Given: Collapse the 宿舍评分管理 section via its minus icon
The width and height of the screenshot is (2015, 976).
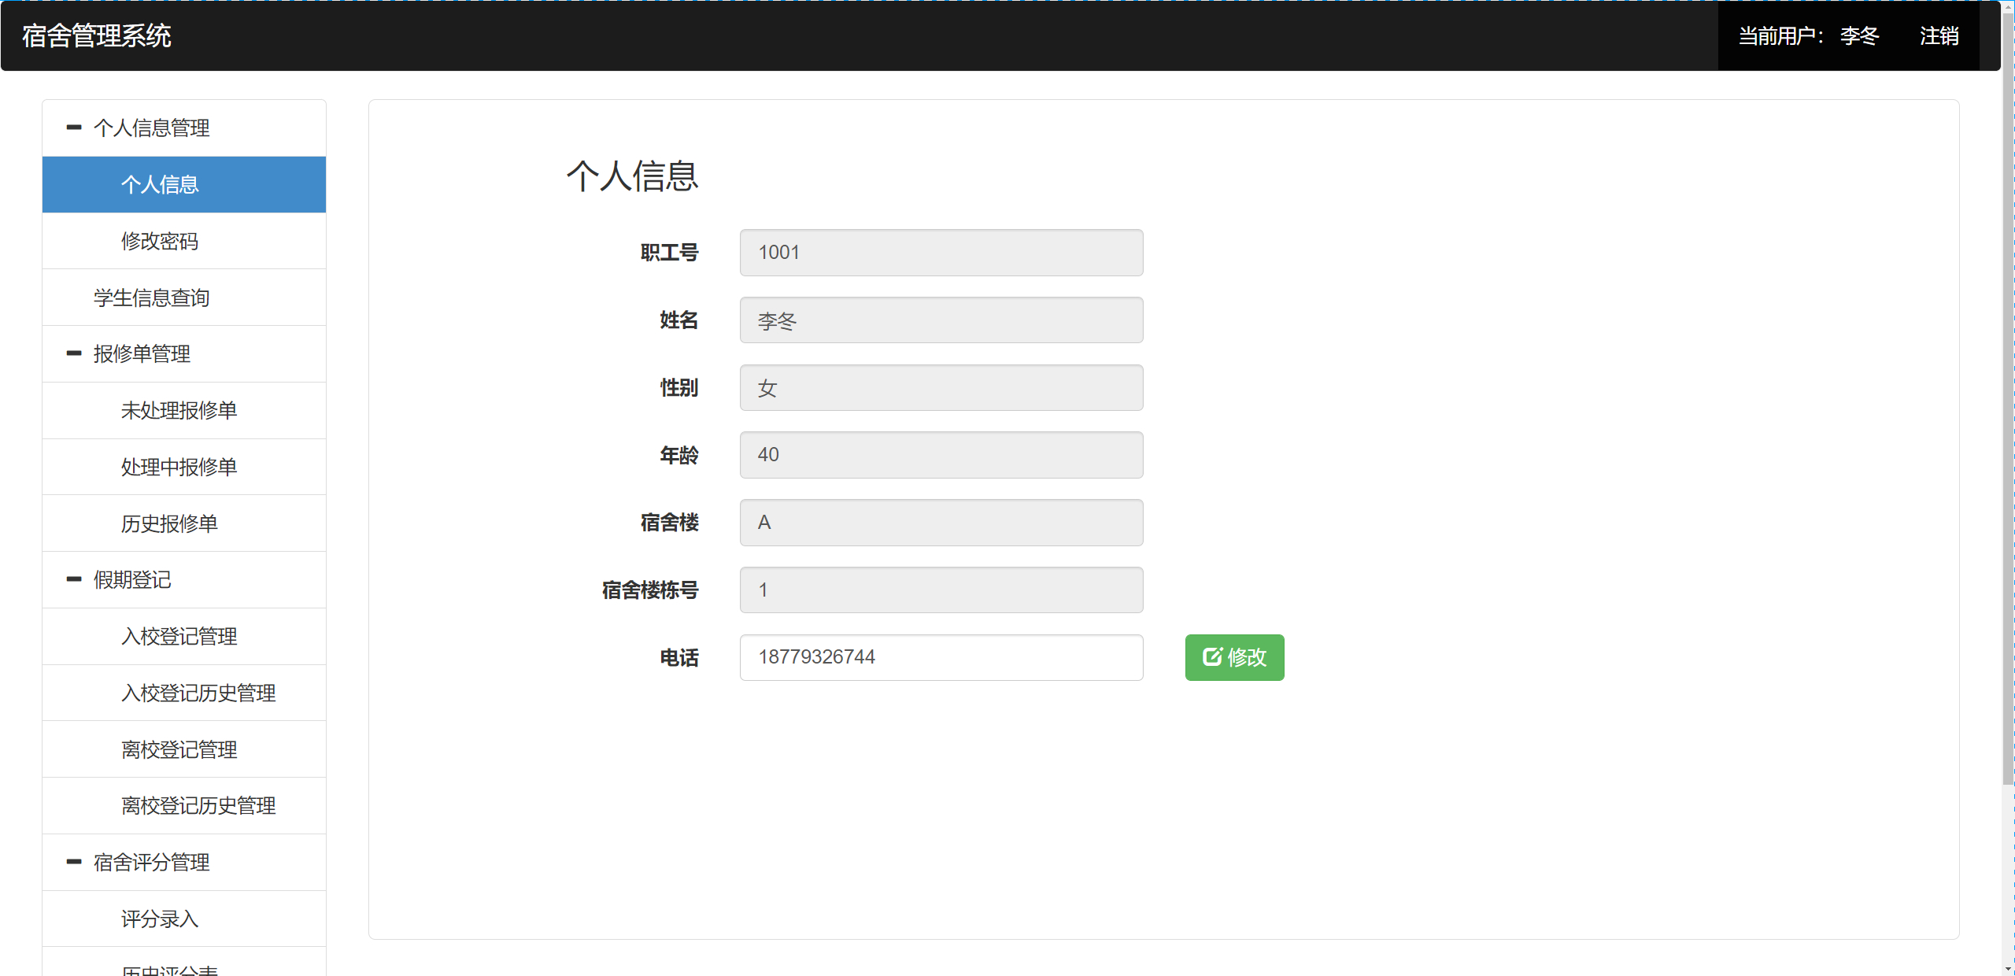Looking at the screenshot, I should click(x=72, y=863).
